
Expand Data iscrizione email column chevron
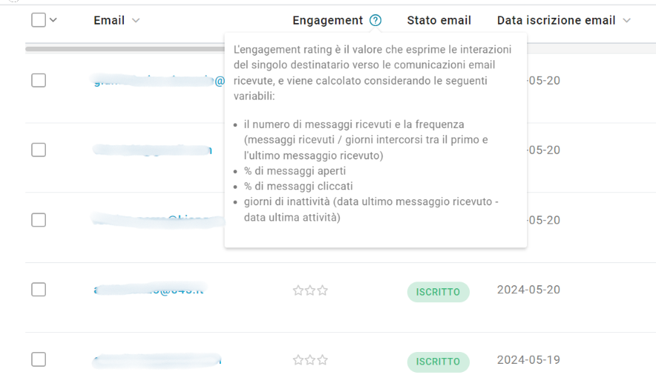[x=626, y=21]
